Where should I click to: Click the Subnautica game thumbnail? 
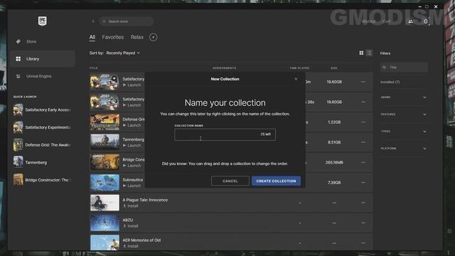tap(105, 183)
